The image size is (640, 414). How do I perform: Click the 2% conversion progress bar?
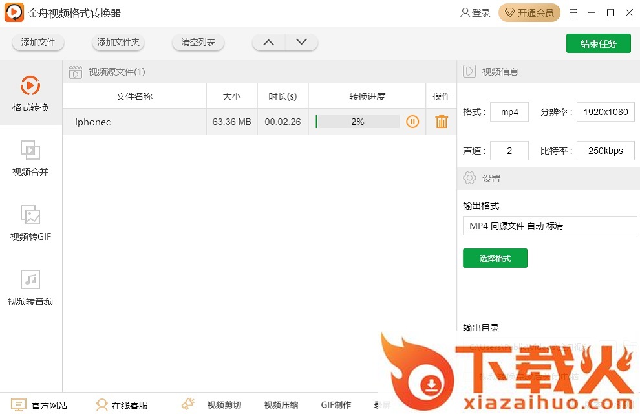click(x=357, y=122)
